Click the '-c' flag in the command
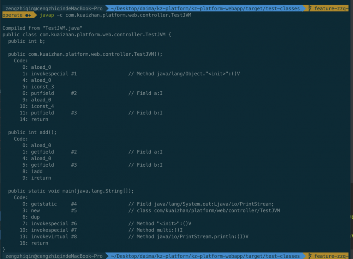The image size is (353, 259). click(x=59, y=15)
